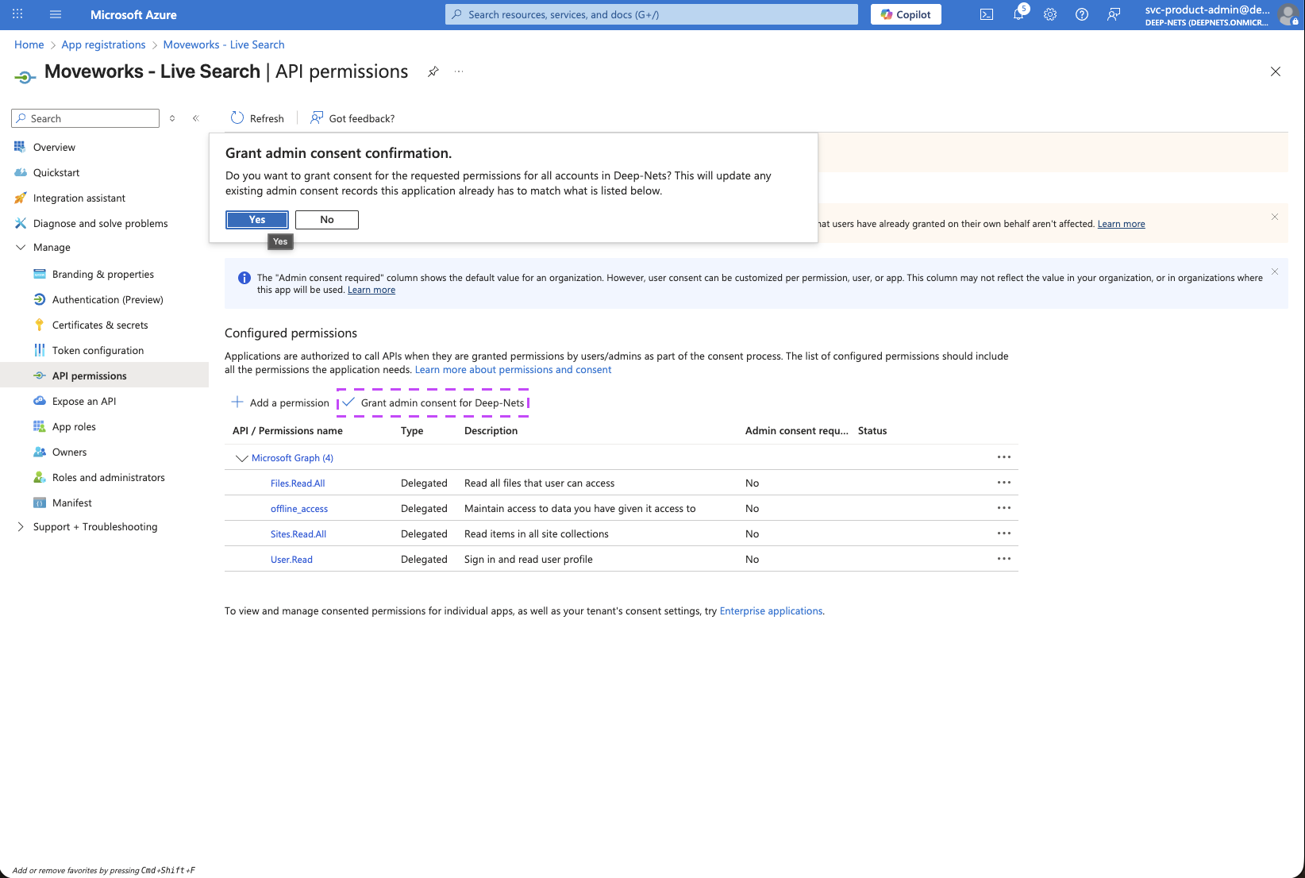Click the Microsoft Azure portal title

133,14
